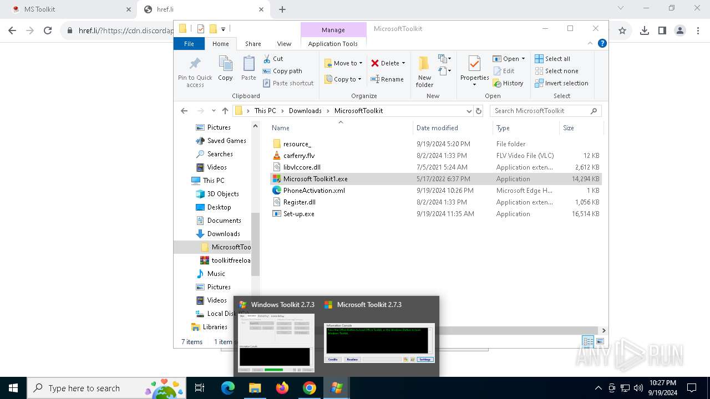The height and width of the screenshot is (399, 710).
Task: Switch to details view layout icon
Action: click(x=588, y=342)
